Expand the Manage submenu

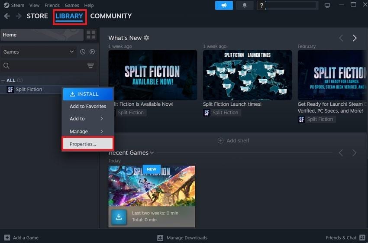click(x=88, y=132)
